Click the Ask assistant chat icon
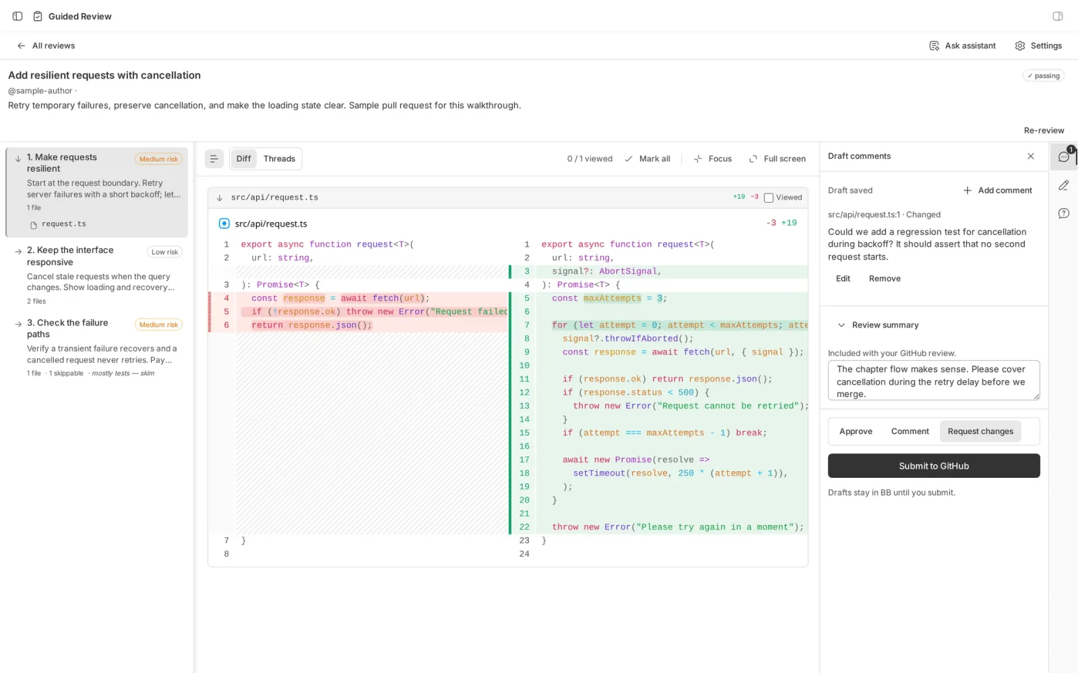 click(934, 46)
